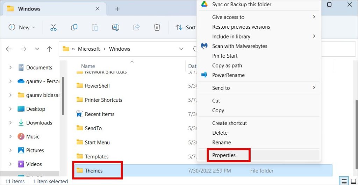358x185 pixels.
Task: Select the PowerShell folder
Action: [93, 86]
